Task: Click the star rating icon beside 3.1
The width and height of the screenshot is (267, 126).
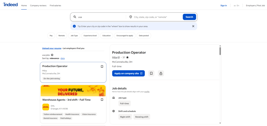Action: tap(127, 57)
